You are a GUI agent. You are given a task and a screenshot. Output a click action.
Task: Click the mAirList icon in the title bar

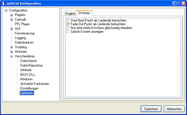(x=4, y=3)
